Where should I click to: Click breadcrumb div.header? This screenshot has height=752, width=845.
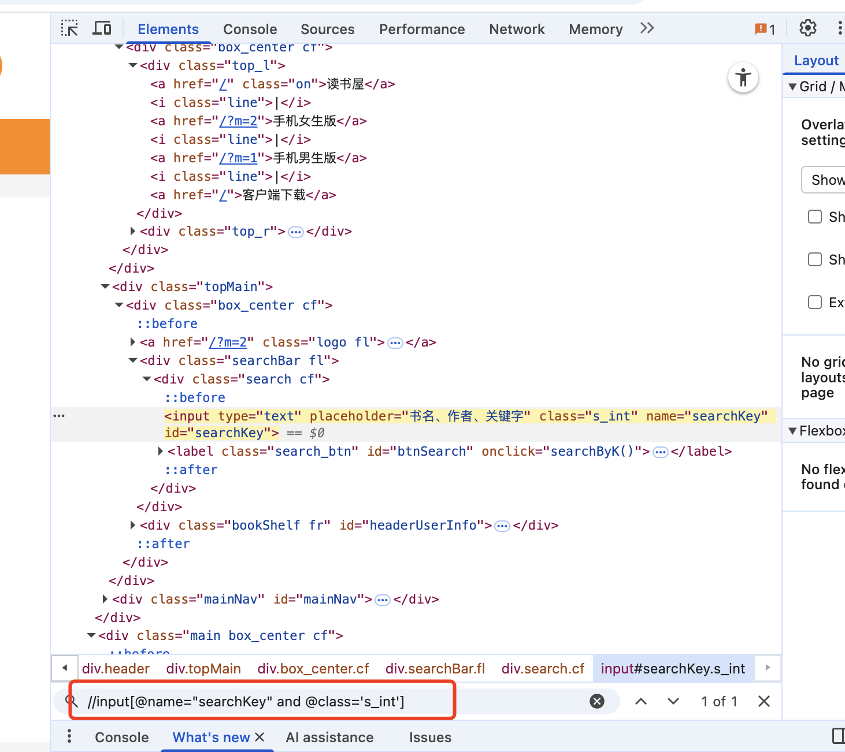pos(116,669)
